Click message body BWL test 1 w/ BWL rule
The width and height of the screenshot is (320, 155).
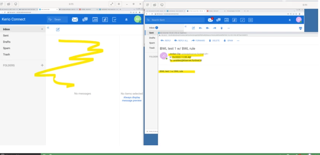click(172, 72)
